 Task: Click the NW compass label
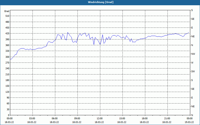click(193, 54)
